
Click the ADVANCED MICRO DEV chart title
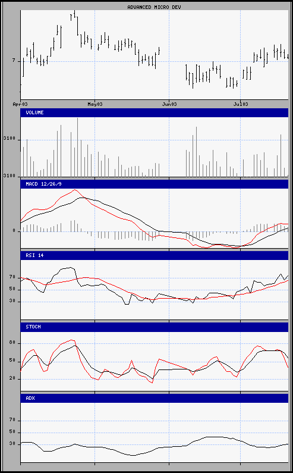(154, 7)
